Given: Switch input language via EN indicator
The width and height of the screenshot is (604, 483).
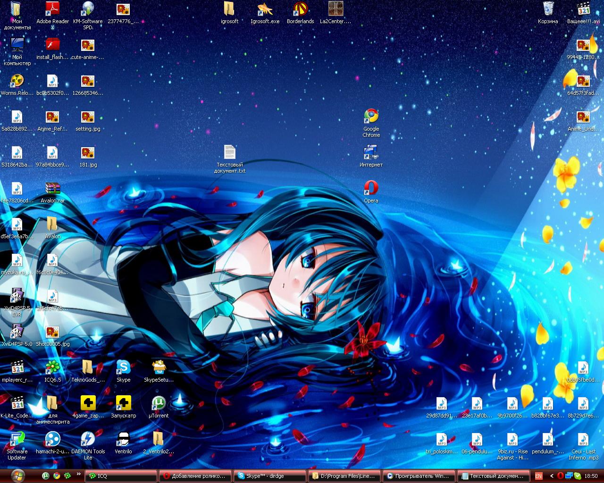Looking at the screenshot, I should tap(538, 476).
